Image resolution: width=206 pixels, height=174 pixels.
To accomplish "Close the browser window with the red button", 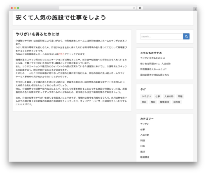I will pyautogui.click(x=12, y=8).
